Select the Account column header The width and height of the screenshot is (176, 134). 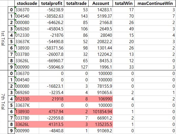100,3
